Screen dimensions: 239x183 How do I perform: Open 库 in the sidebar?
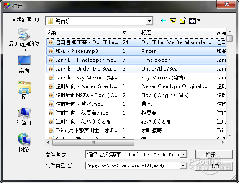[24, 90]
